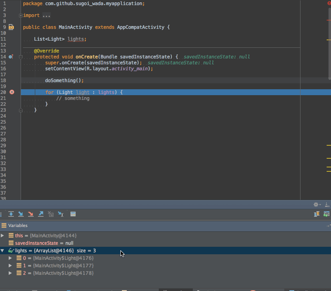
Task: Click the related XML file gutter icon
Action: point(11,27)
